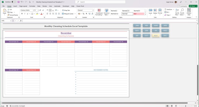Click the zoom slider handle
This screenshot has width=199, height=107.
[x=185, y=106]
